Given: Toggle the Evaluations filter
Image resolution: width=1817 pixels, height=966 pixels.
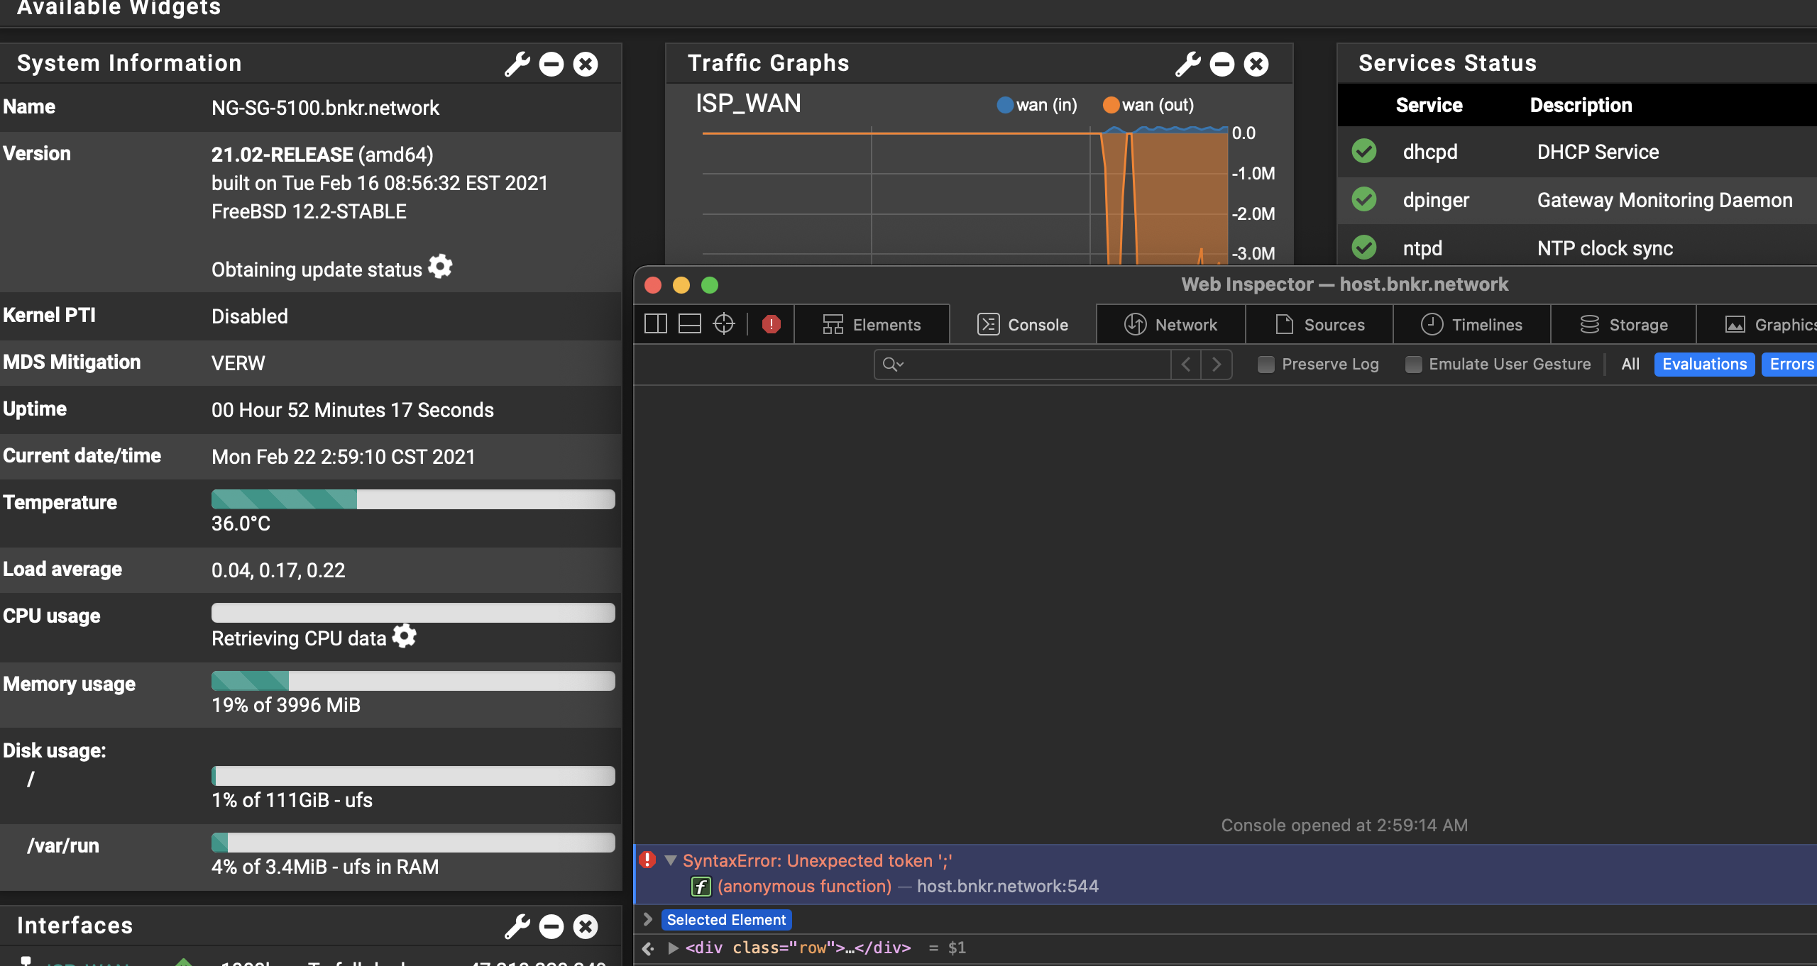Looking at the screenshot, I should 1704,365.
